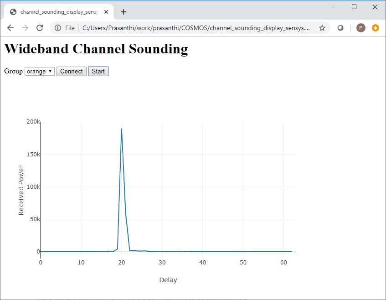
Task: Click the gray circular extension icon
Action: 340,28
